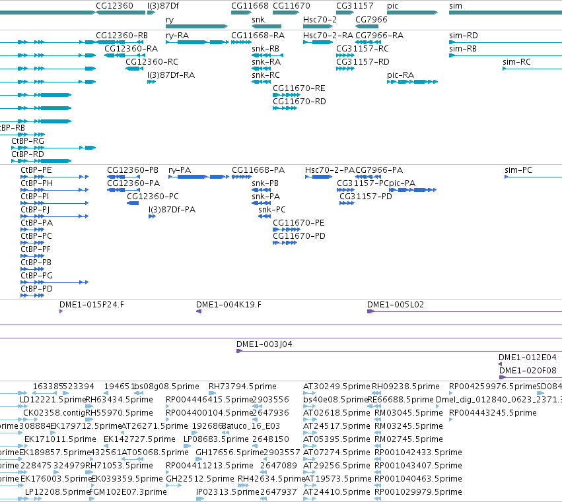Select EST RM03045.5prime label

(409, 413)
